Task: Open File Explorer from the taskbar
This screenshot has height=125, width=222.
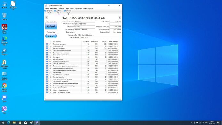Action: pyautogui.click(x=14, y=123)
